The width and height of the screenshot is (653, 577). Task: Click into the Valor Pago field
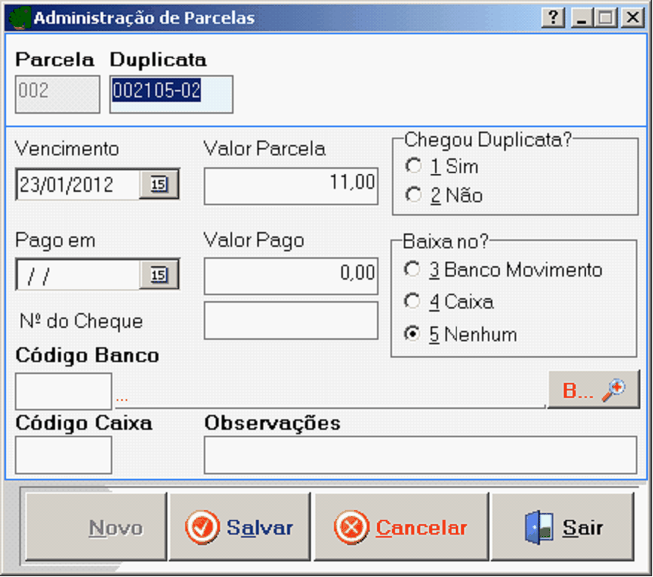(x=291, y=276)
